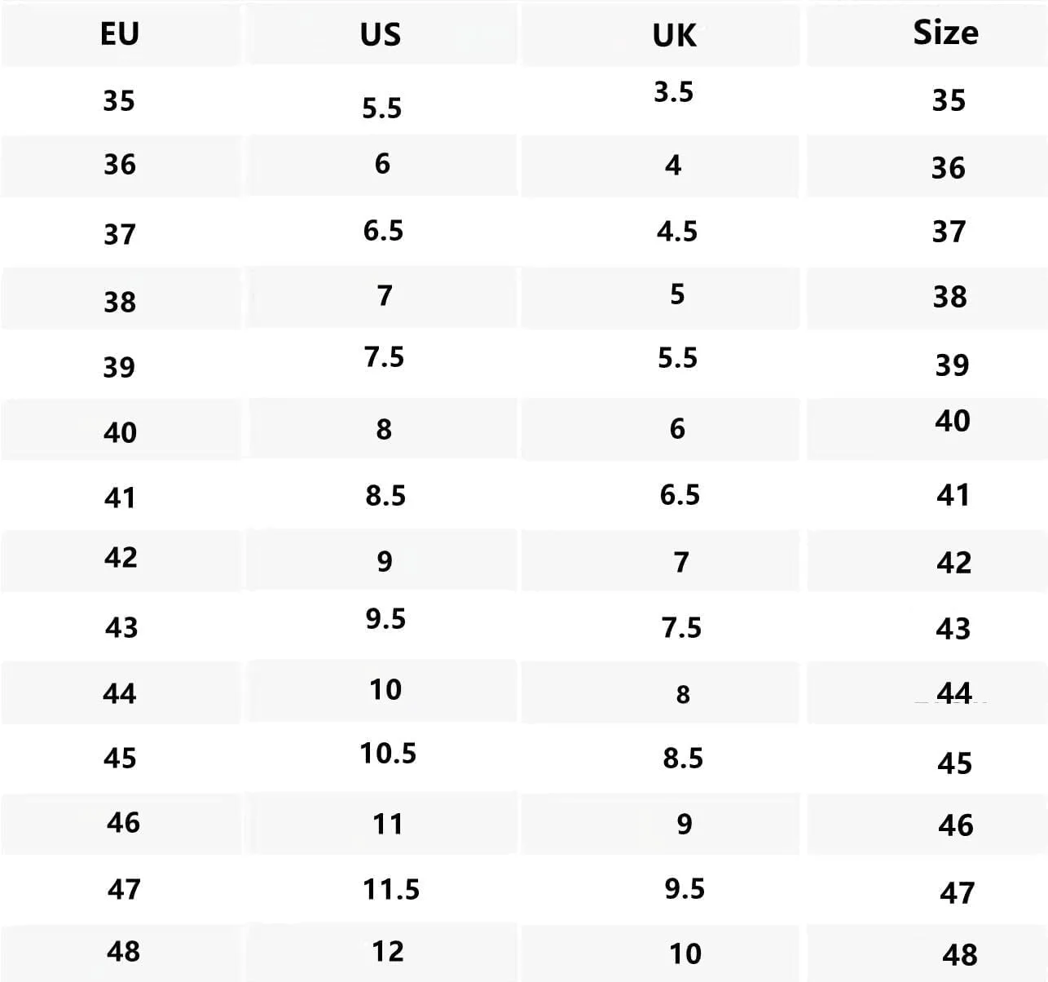Click the Size column header
This screenshot has height=982, width=1048.
coord(945,33)
